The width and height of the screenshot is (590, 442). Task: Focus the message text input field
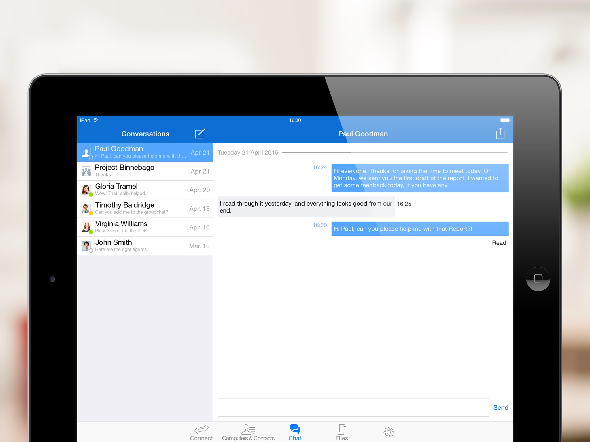(x=353, y=407)
